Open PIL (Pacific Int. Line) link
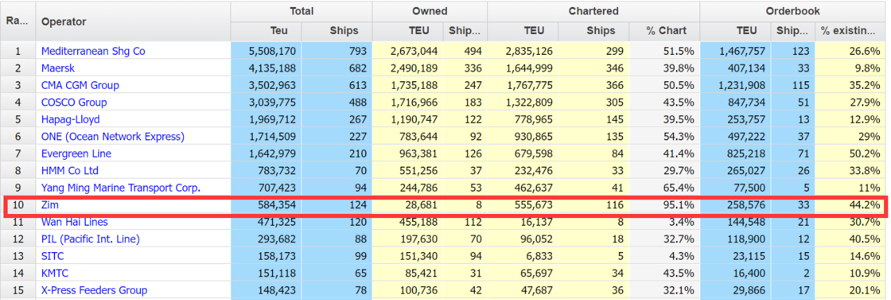The image size is (891, 300). (90, 239)
